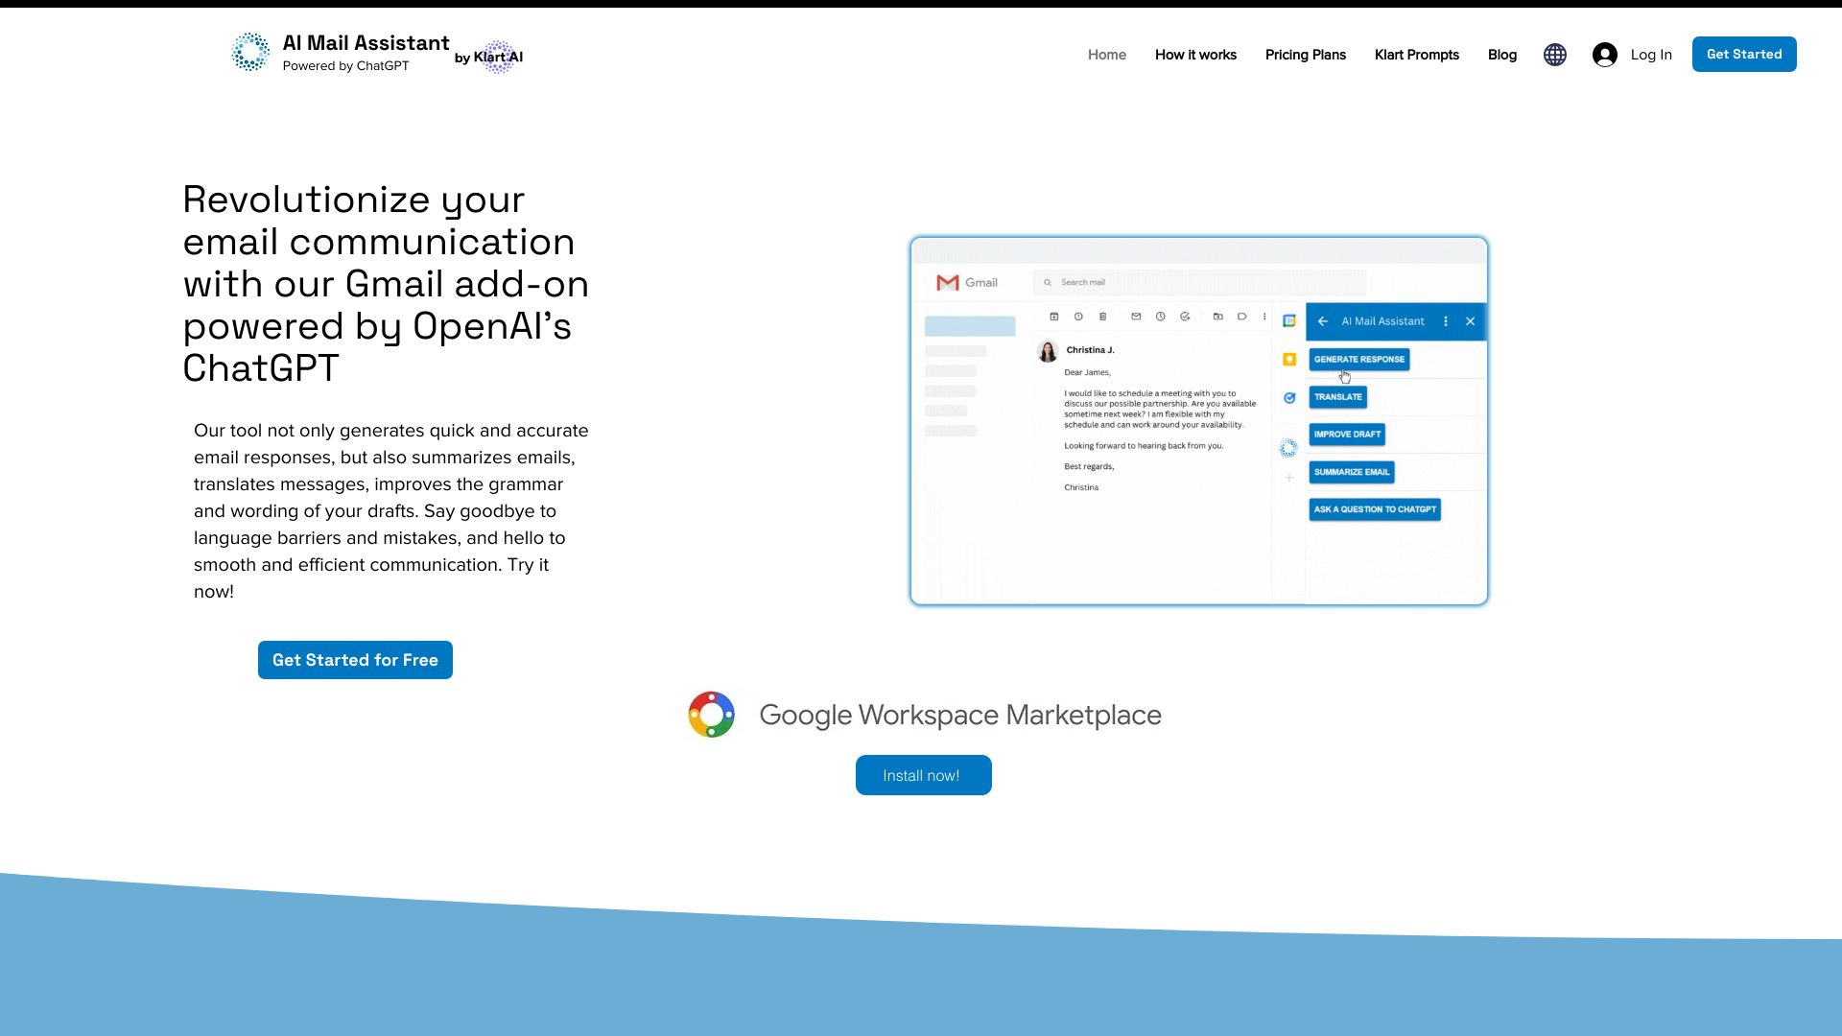Click the Google Workspace Marketplace logo

[x=711, y=714]
